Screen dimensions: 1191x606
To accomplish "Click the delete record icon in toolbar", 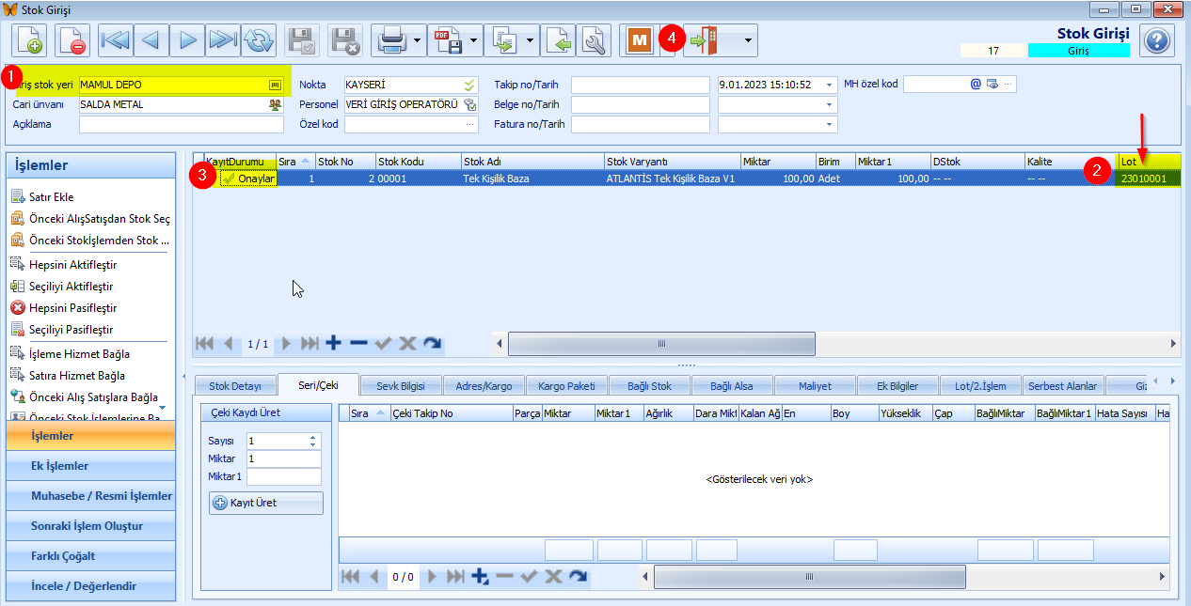I will [x=72, y=41].
